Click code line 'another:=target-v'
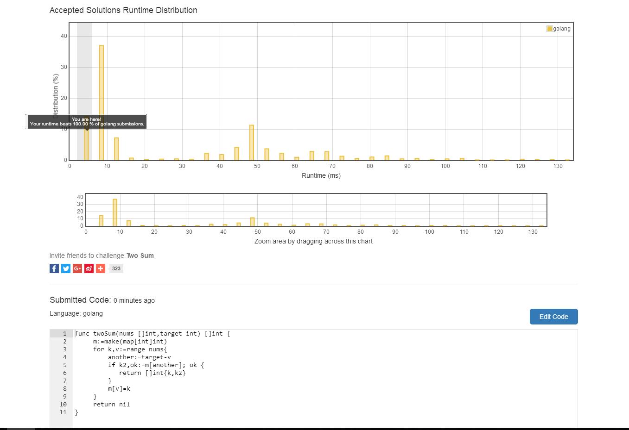The height and width of the screenshot is (430, 629). click(140, 357)
